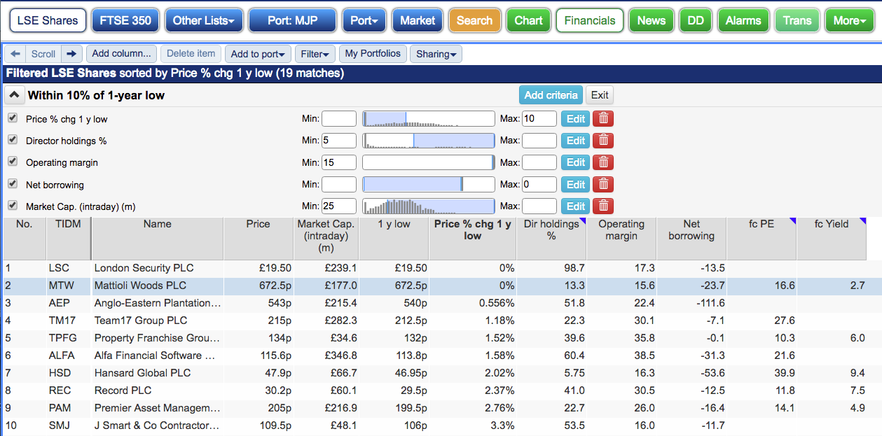882x436 pixels.
Task: Open the Other Lists dropdown
Action: [x=204, y=20]
